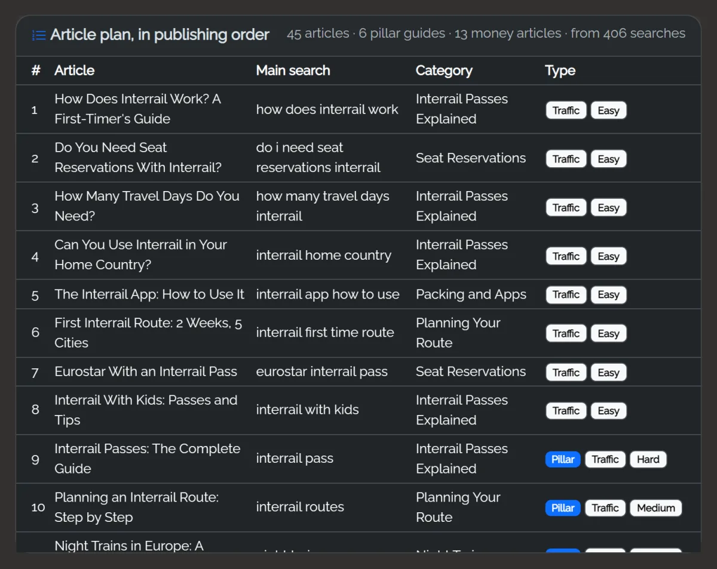The width and height of the screenshot is (717, 569).
Task: Click the list icon beside Article plan heading
Action: pos(39,35)
